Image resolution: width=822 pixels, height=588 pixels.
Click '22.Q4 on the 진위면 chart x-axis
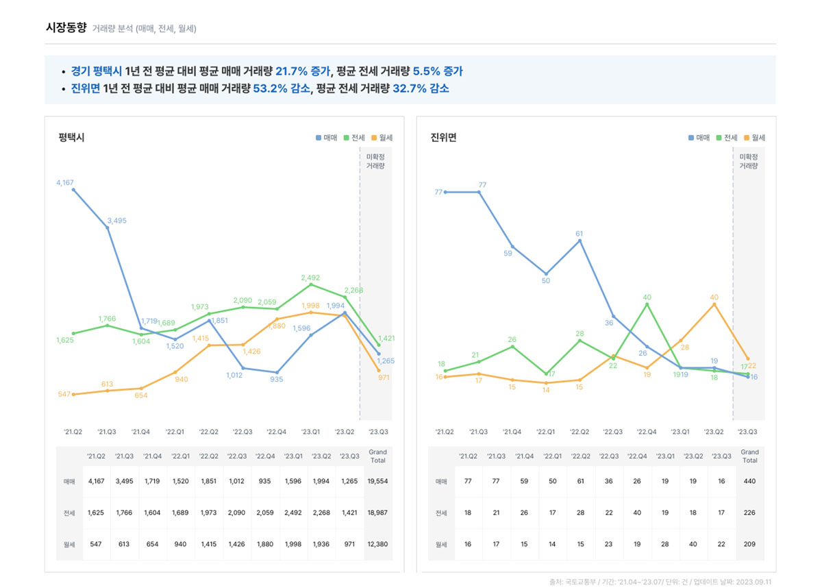(646, 432)
